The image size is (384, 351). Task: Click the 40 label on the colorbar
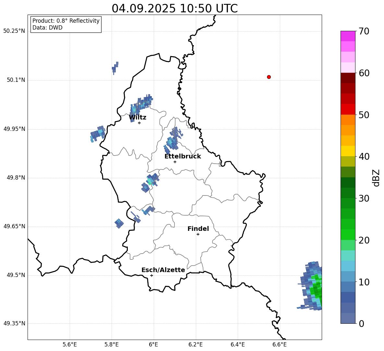pos(364,157)
